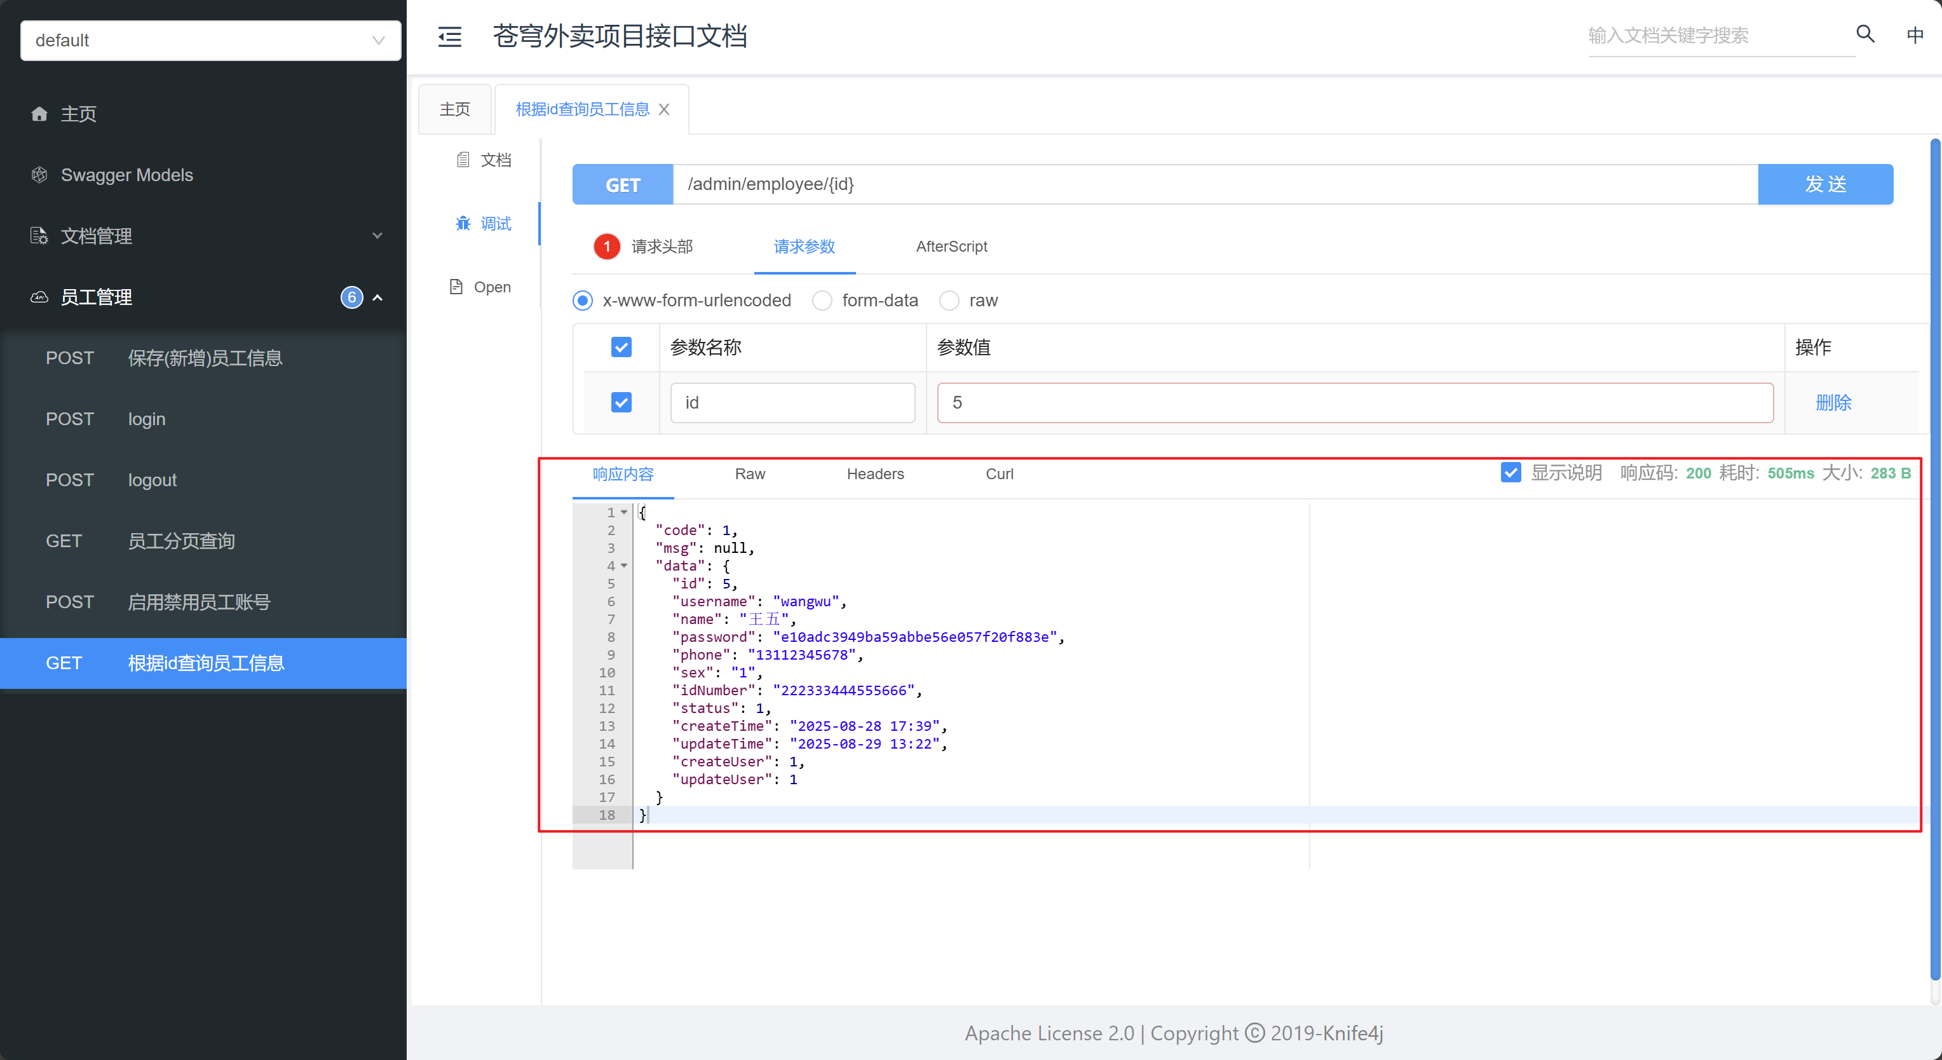Open the 请求参数 tab
Image resolution: width=1942 pixels, height=1060 pixels.
pos(805,247)
